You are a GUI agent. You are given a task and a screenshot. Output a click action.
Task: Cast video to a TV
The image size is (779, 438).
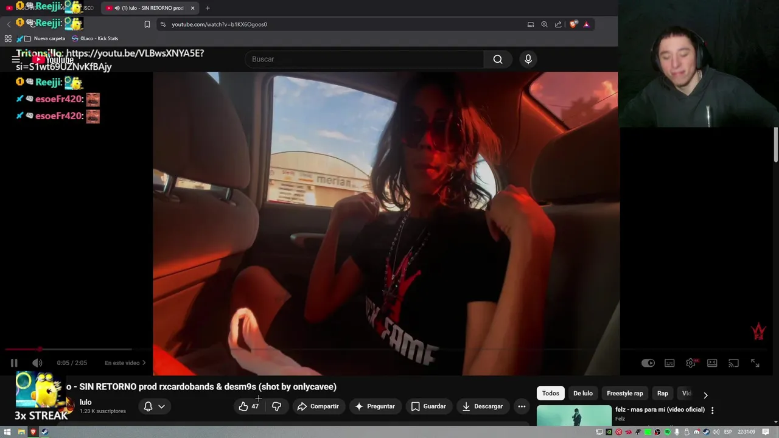tap(733, 363)
